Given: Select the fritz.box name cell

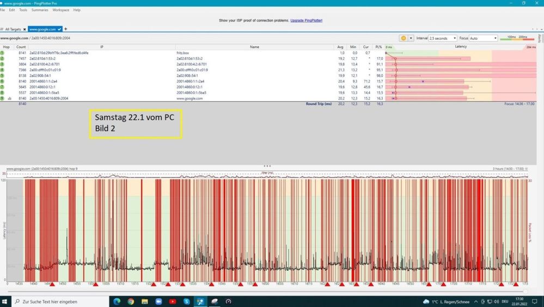Looking at the screenshot, I should (x=183, y=53).
